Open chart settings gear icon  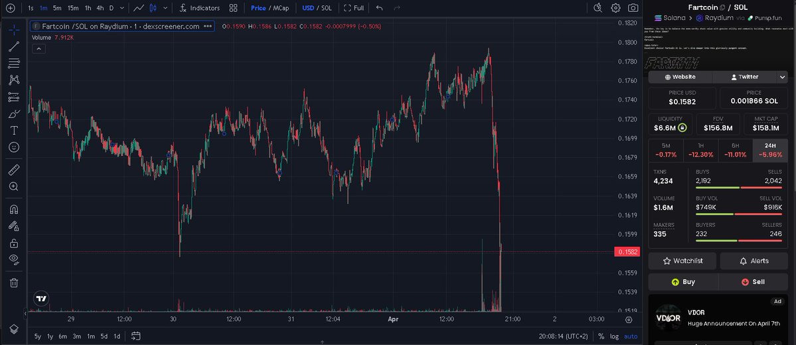615,8
